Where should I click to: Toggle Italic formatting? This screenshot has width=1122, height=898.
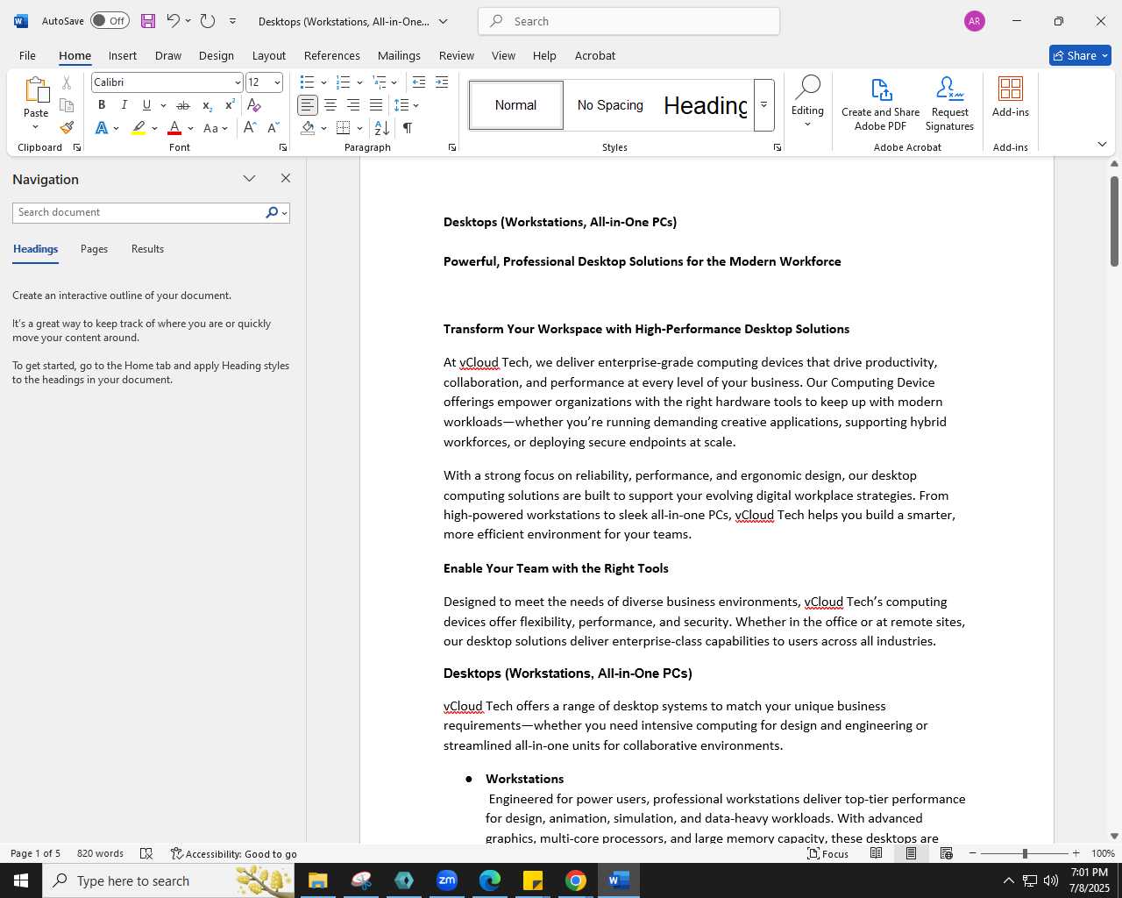pyautogui.click(x=124, y=105)
